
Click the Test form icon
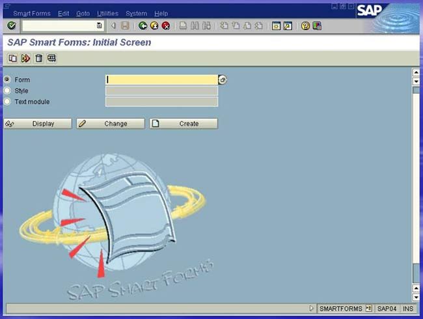tap(51, 58)
